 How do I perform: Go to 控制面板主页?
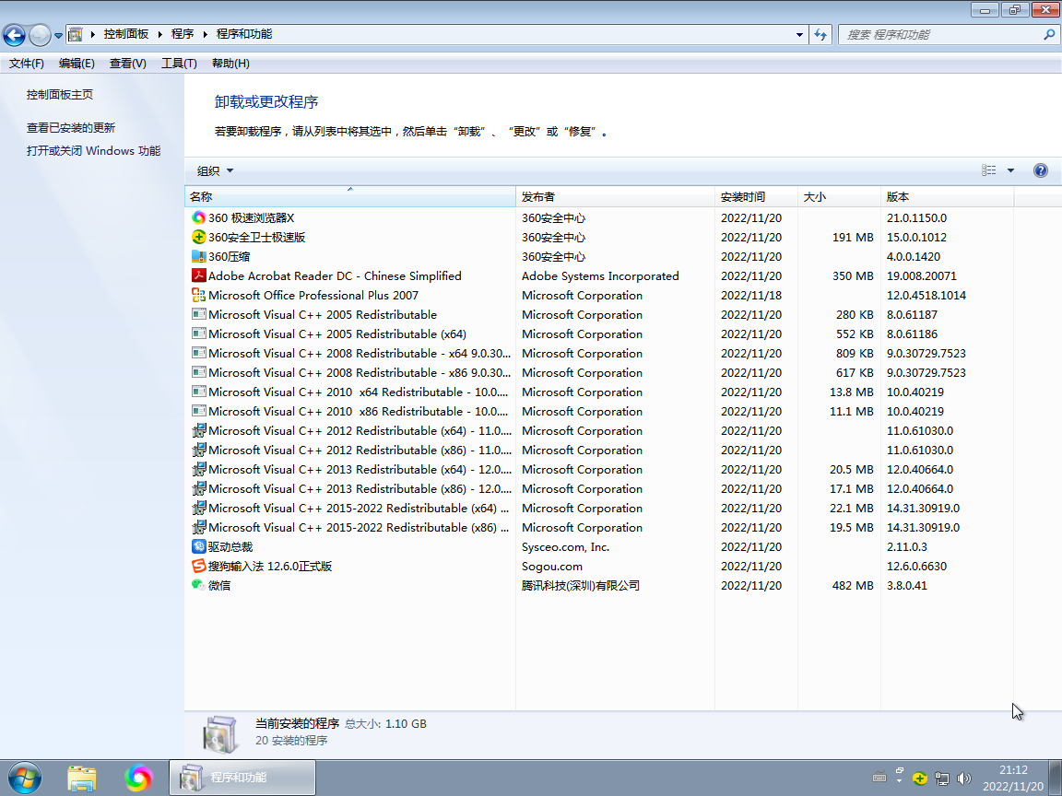pyautogui.click(x=60, y=95)
